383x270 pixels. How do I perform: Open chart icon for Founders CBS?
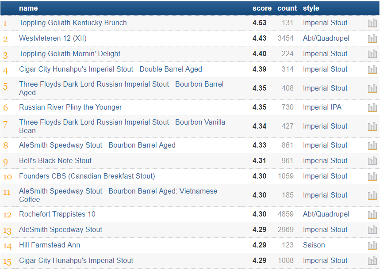click(372, 176)
